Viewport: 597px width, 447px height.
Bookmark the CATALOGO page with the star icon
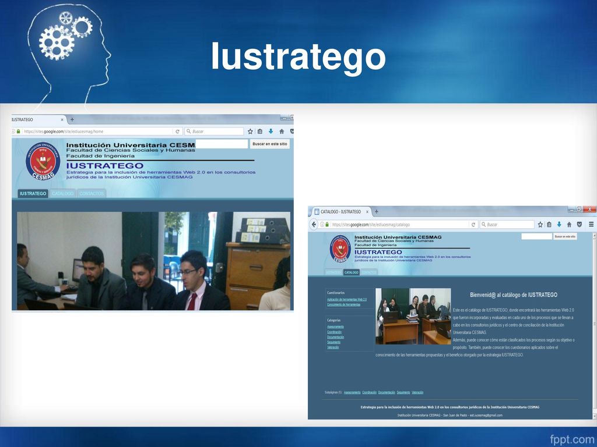tap(540, 225)
